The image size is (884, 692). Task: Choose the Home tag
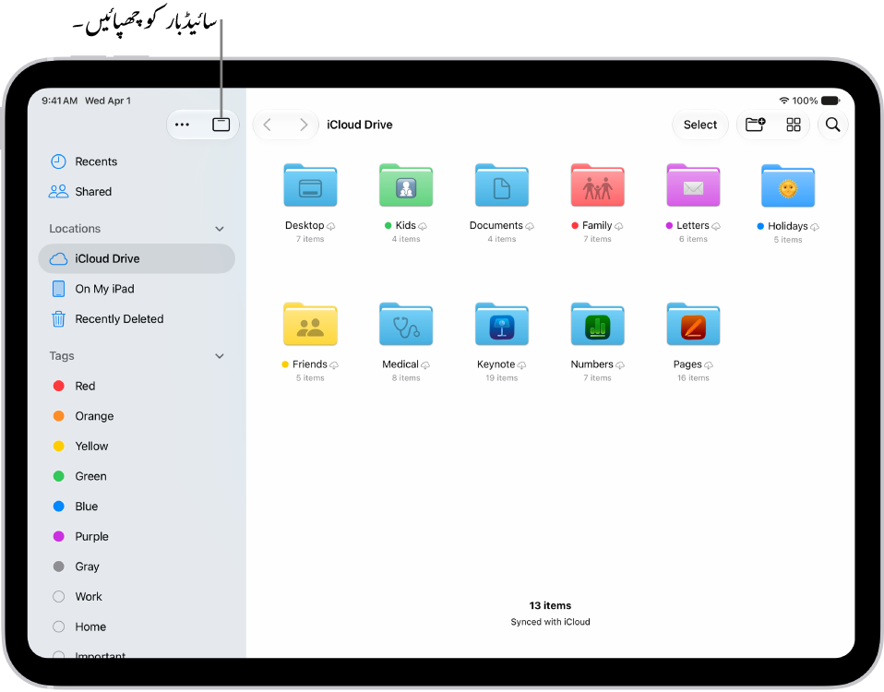click(x=137, y=626)
